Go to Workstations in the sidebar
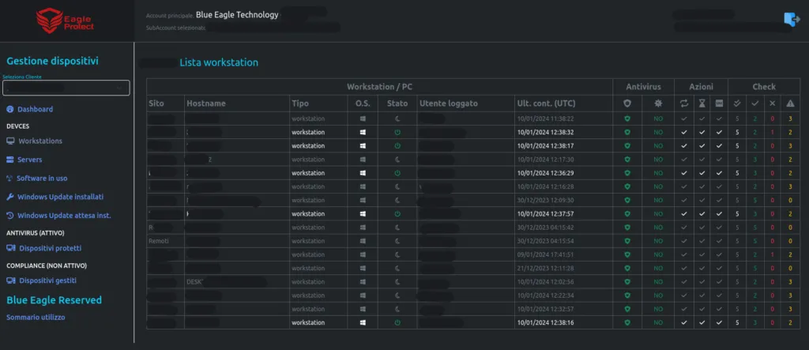Viewport: 809px width, 350px height. pos(40,141)
